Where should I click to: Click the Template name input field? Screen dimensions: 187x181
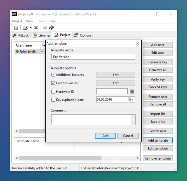[93, 57]
